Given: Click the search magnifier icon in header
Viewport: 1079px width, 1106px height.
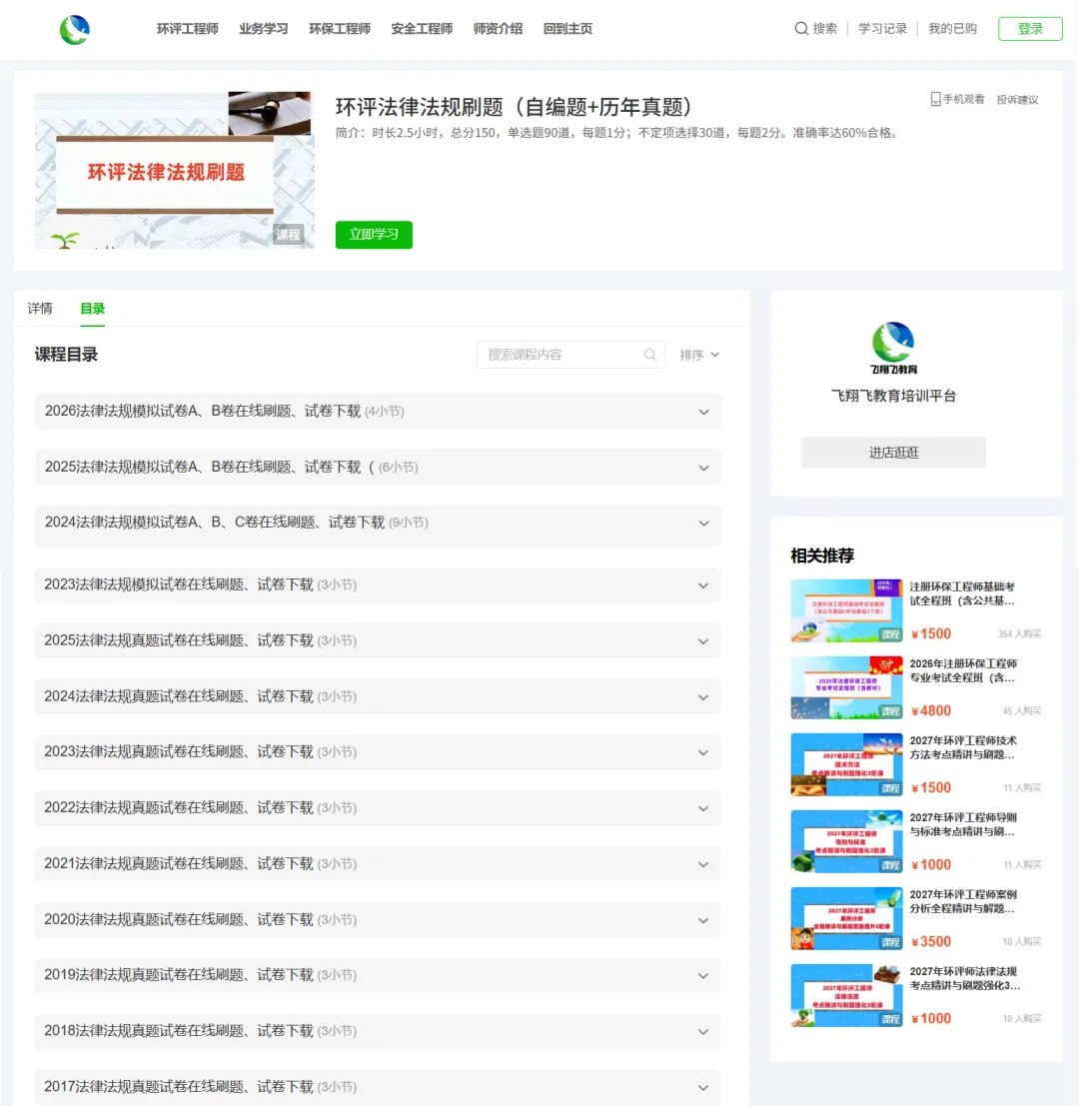Looking at the screenshot, I should (801, 29).
